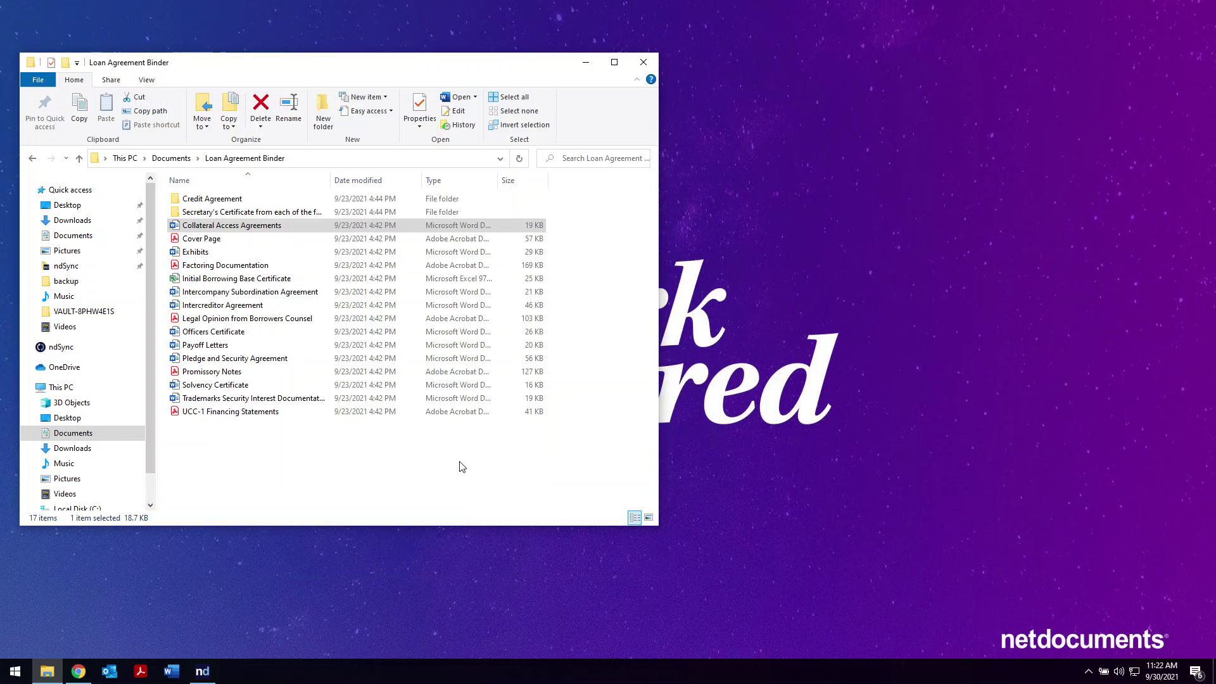Screen dimensions: 1216x684
Task: Select ndSync in the navigation tree
Action: tap(61, 347)
